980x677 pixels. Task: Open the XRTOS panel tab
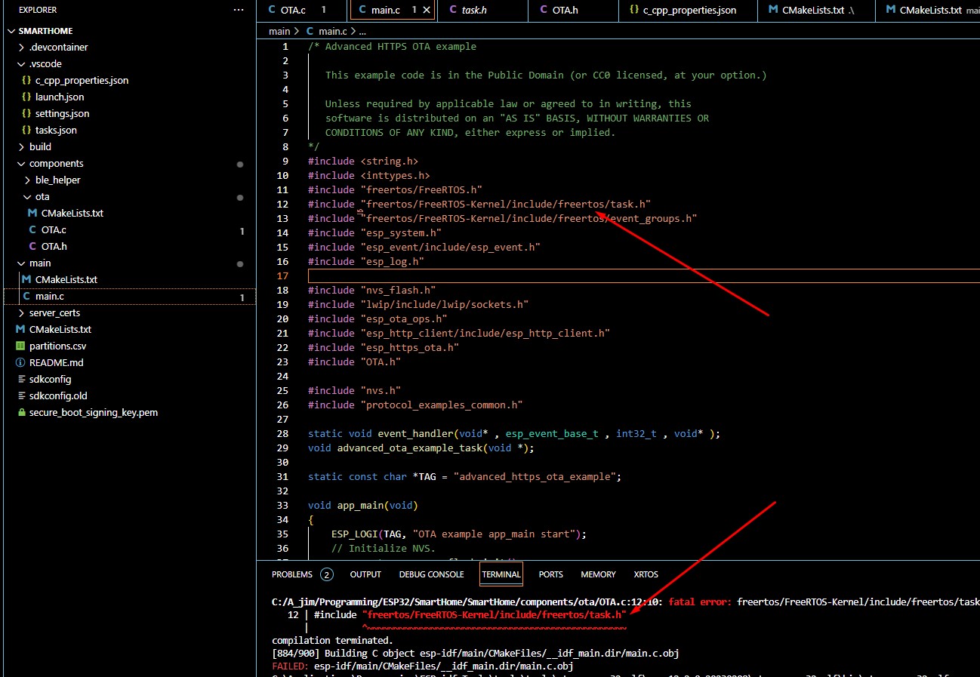coord(646,574)
